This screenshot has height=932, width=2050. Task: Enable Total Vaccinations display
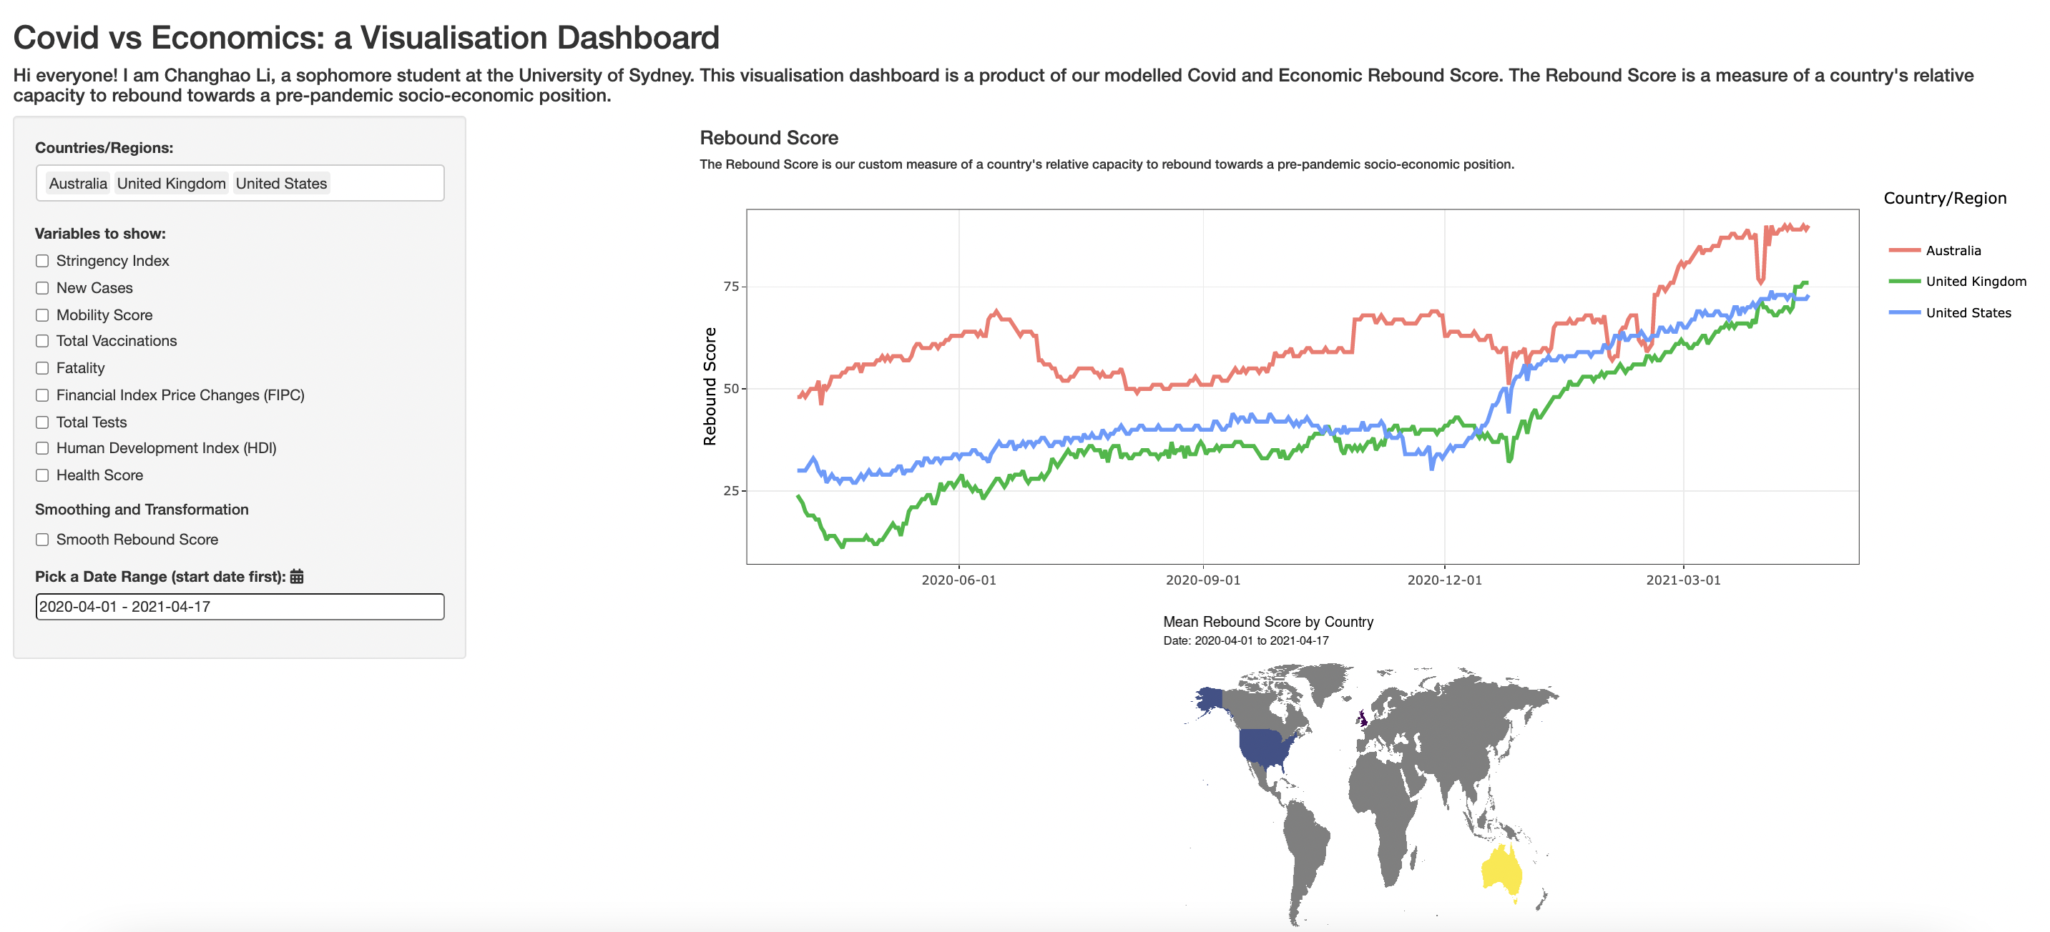click(x=41, y=340)
